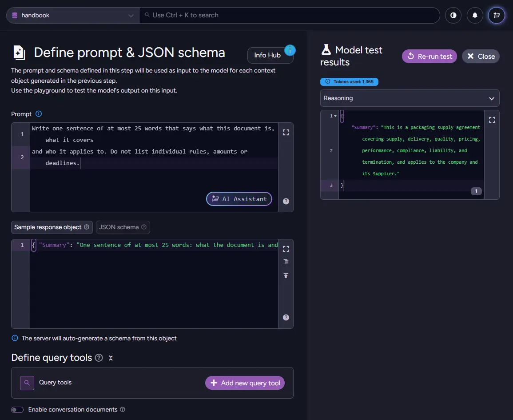Format the sample response JSON
Viewport: 513px width, 420px height.
click(286, 262)
